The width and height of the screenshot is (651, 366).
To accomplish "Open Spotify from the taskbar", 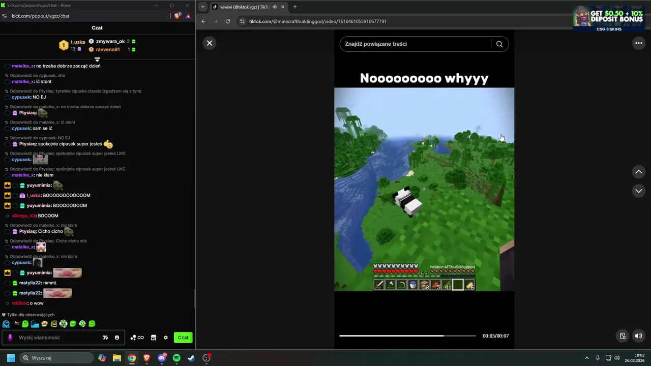I will [176, 358].
